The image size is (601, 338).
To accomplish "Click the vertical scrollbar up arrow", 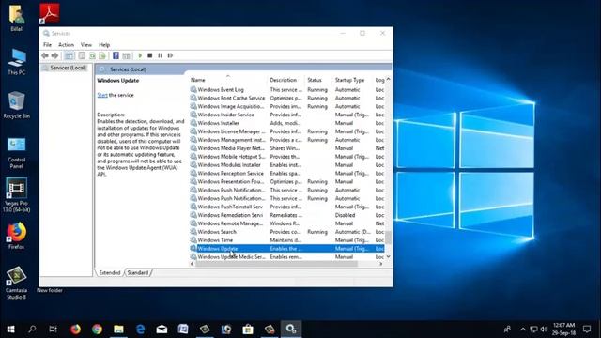I will pos(388,79).
